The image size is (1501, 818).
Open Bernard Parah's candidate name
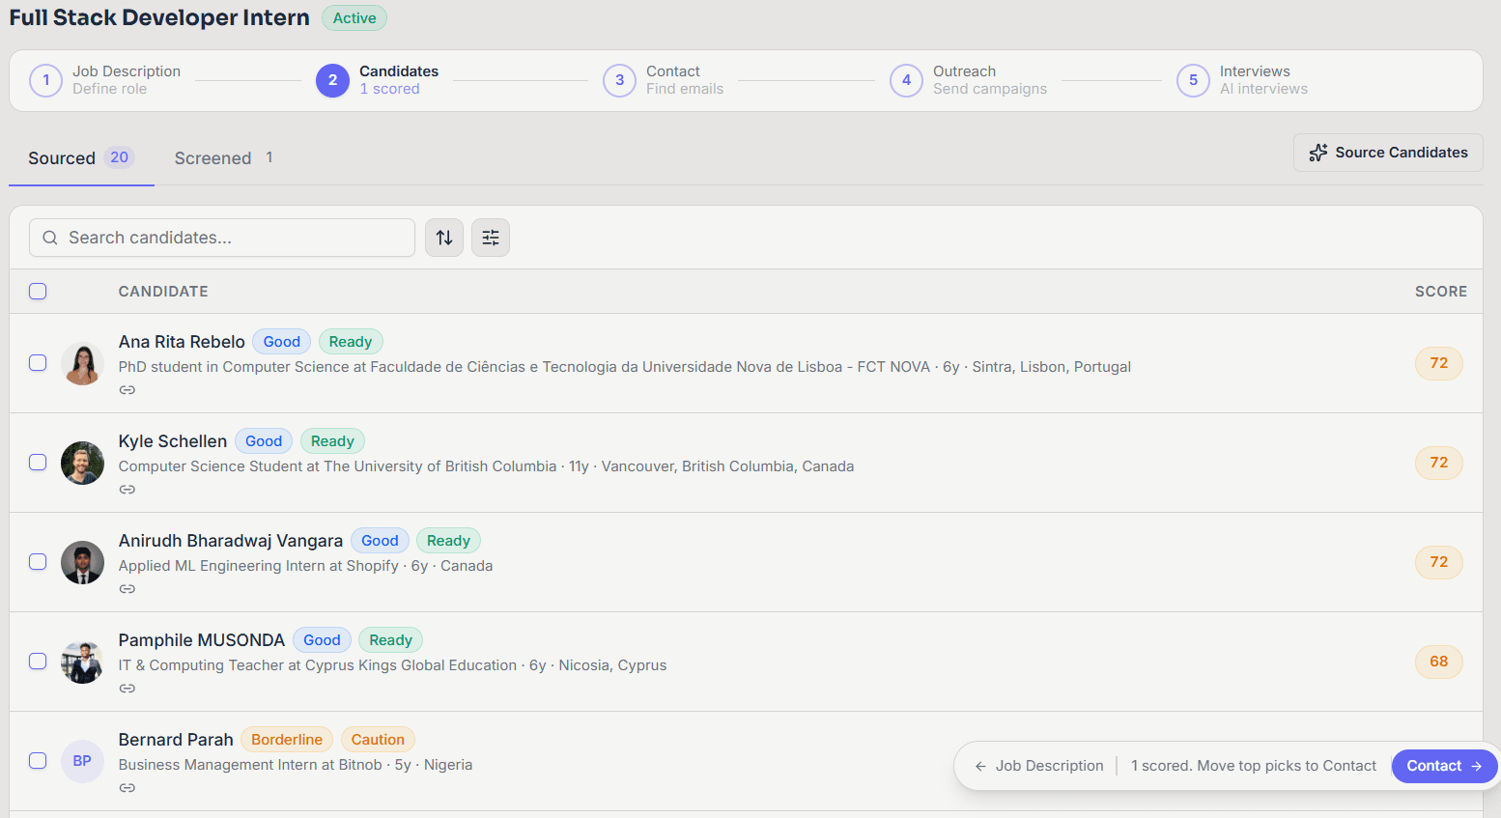[176, 740]
